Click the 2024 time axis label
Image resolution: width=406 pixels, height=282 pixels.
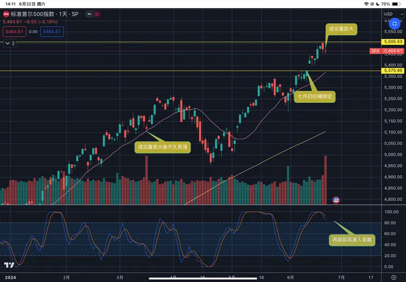10,278
